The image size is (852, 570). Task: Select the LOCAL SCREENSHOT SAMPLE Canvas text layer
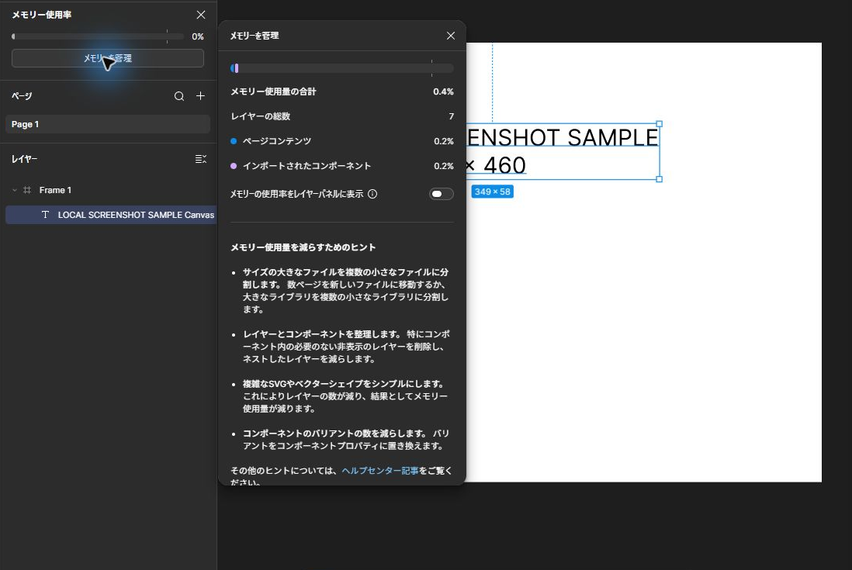click(111, 215)
